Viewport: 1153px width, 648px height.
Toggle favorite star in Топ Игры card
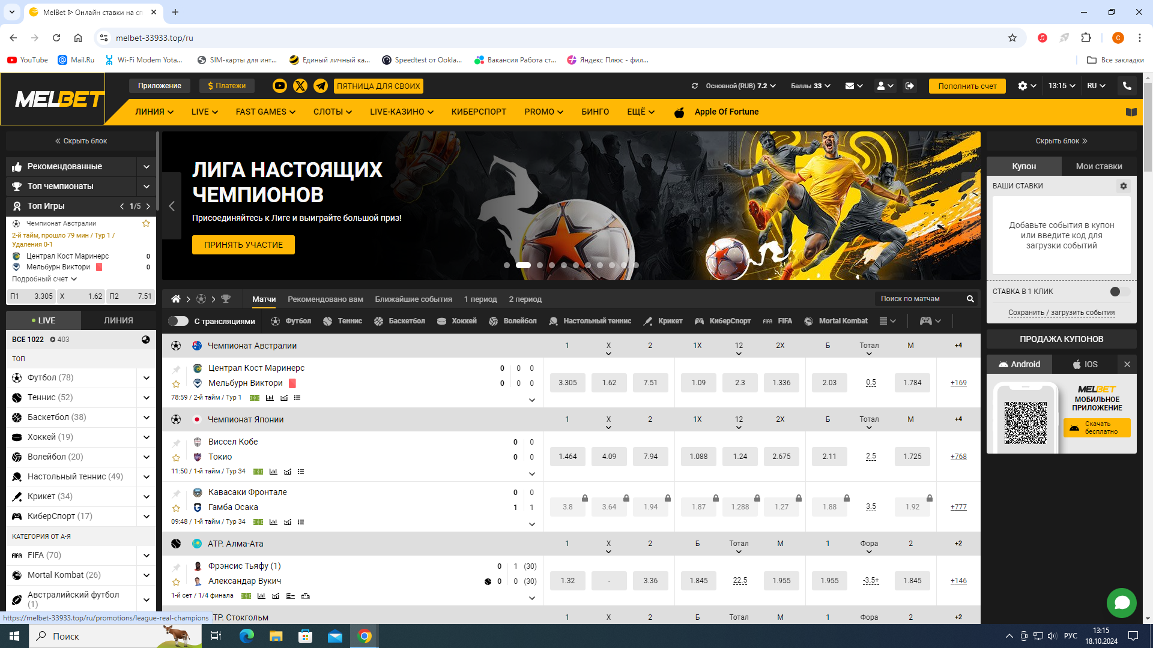point(146,223)
